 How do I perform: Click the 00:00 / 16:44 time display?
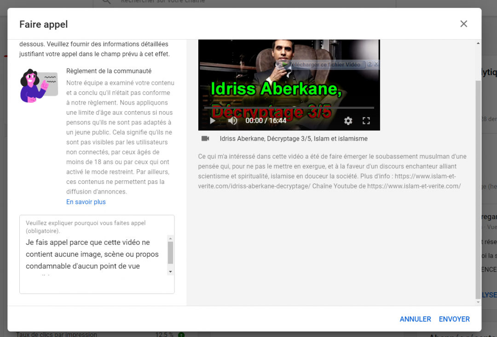pyautogui.click(x=266, y=121)
